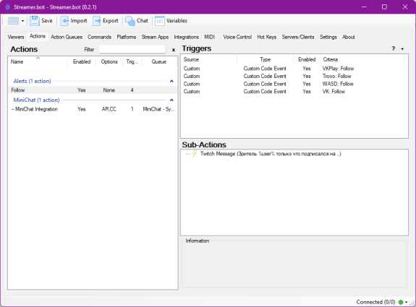
Task: Switch to Hot Keys tab
Action: (267, 37)
